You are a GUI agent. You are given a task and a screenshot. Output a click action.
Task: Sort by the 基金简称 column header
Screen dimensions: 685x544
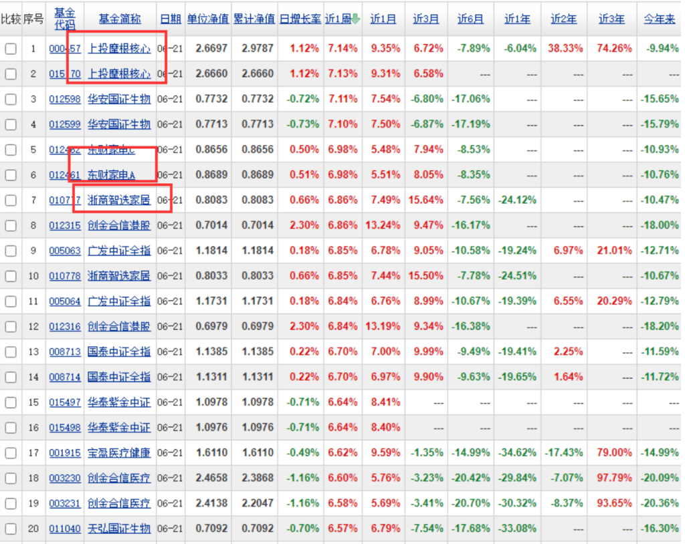coord(120,19)
